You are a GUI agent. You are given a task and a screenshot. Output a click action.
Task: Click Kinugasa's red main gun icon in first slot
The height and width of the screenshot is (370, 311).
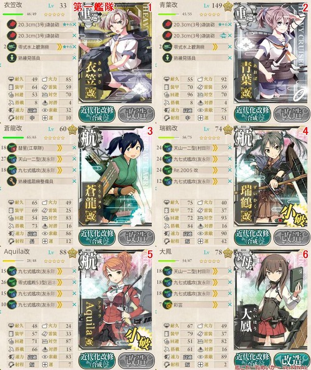[x=11, y=24]
